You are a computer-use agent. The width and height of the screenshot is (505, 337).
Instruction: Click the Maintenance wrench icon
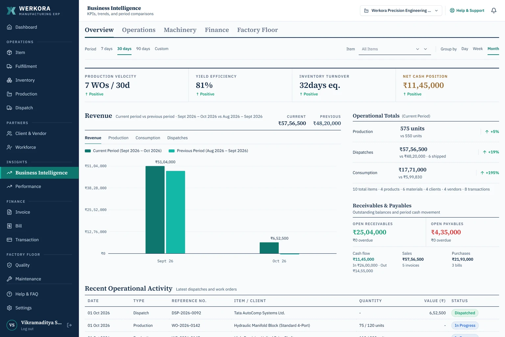tap(10, 279)
